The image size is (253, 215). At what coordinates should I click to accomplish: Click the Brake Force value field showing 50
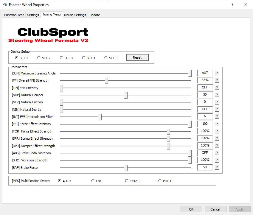tap(205, 167)
